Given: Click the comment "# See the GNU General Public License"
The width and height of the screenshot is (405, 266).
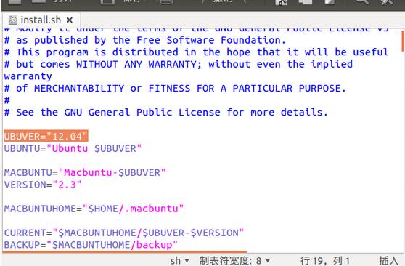Looking at the screenshot, I should click(166, 113).
